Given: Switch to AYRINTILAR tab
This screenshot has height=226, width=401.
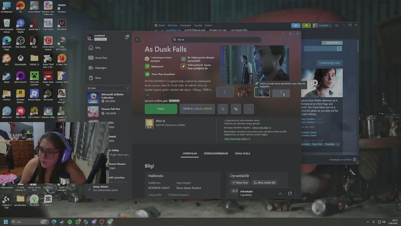Looking at the screenshot, I should tap(190, 153).
